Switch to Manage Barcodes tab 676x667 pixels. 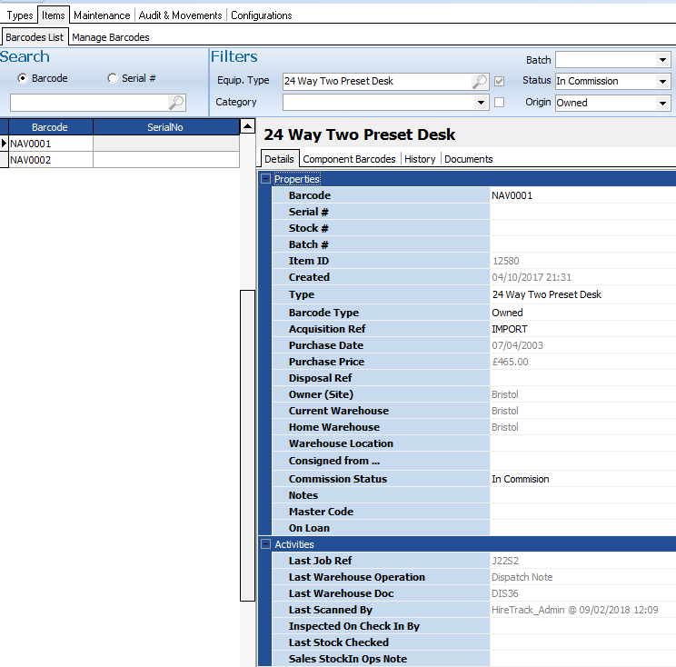click(110, 37)
